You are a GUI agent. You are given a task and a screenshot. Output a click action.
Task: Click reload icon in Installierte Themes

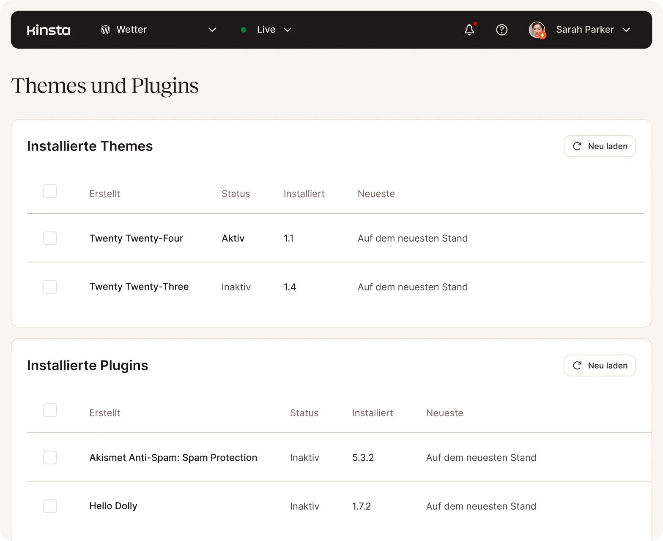tap(577, 146)
